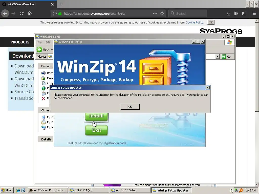Open My Computer from Other Places

point(44,117)
